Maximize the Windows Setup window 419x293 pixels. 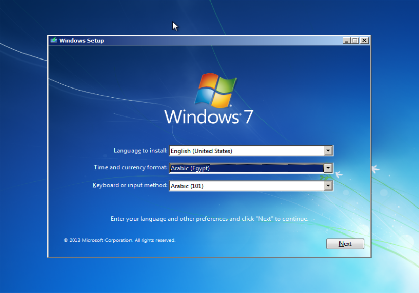355,40
